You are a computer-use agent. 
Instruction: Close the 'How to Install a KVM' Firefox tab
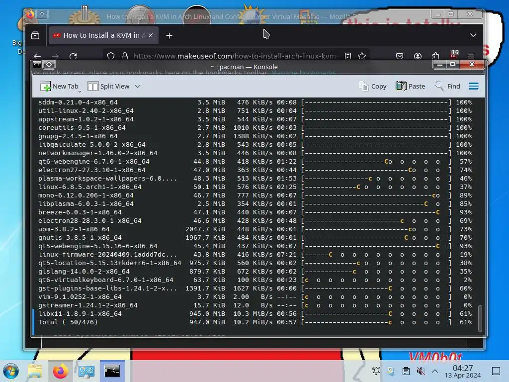[151, 35]
